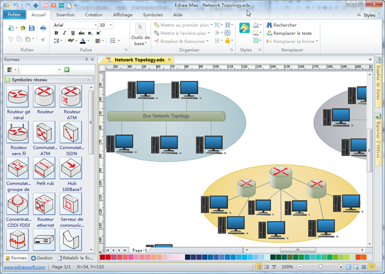385x274 pixels.
Task: Click the Network Topology.edx document tab
Action: click(x=139, y=60)
